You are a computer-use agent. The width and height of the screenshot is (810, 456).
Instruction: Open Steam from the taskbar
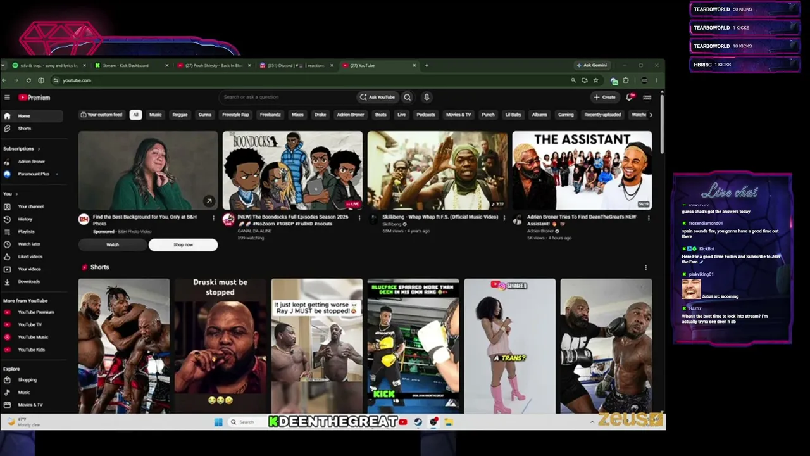418,422
